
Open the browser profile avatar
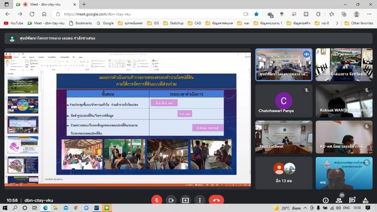click(x=356, y=14)
